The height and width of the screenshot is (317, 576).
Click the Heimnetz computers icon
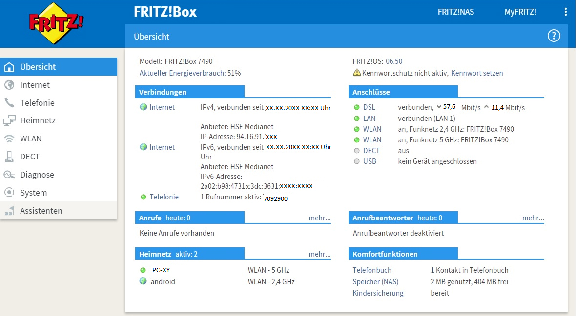pos(9,121)
